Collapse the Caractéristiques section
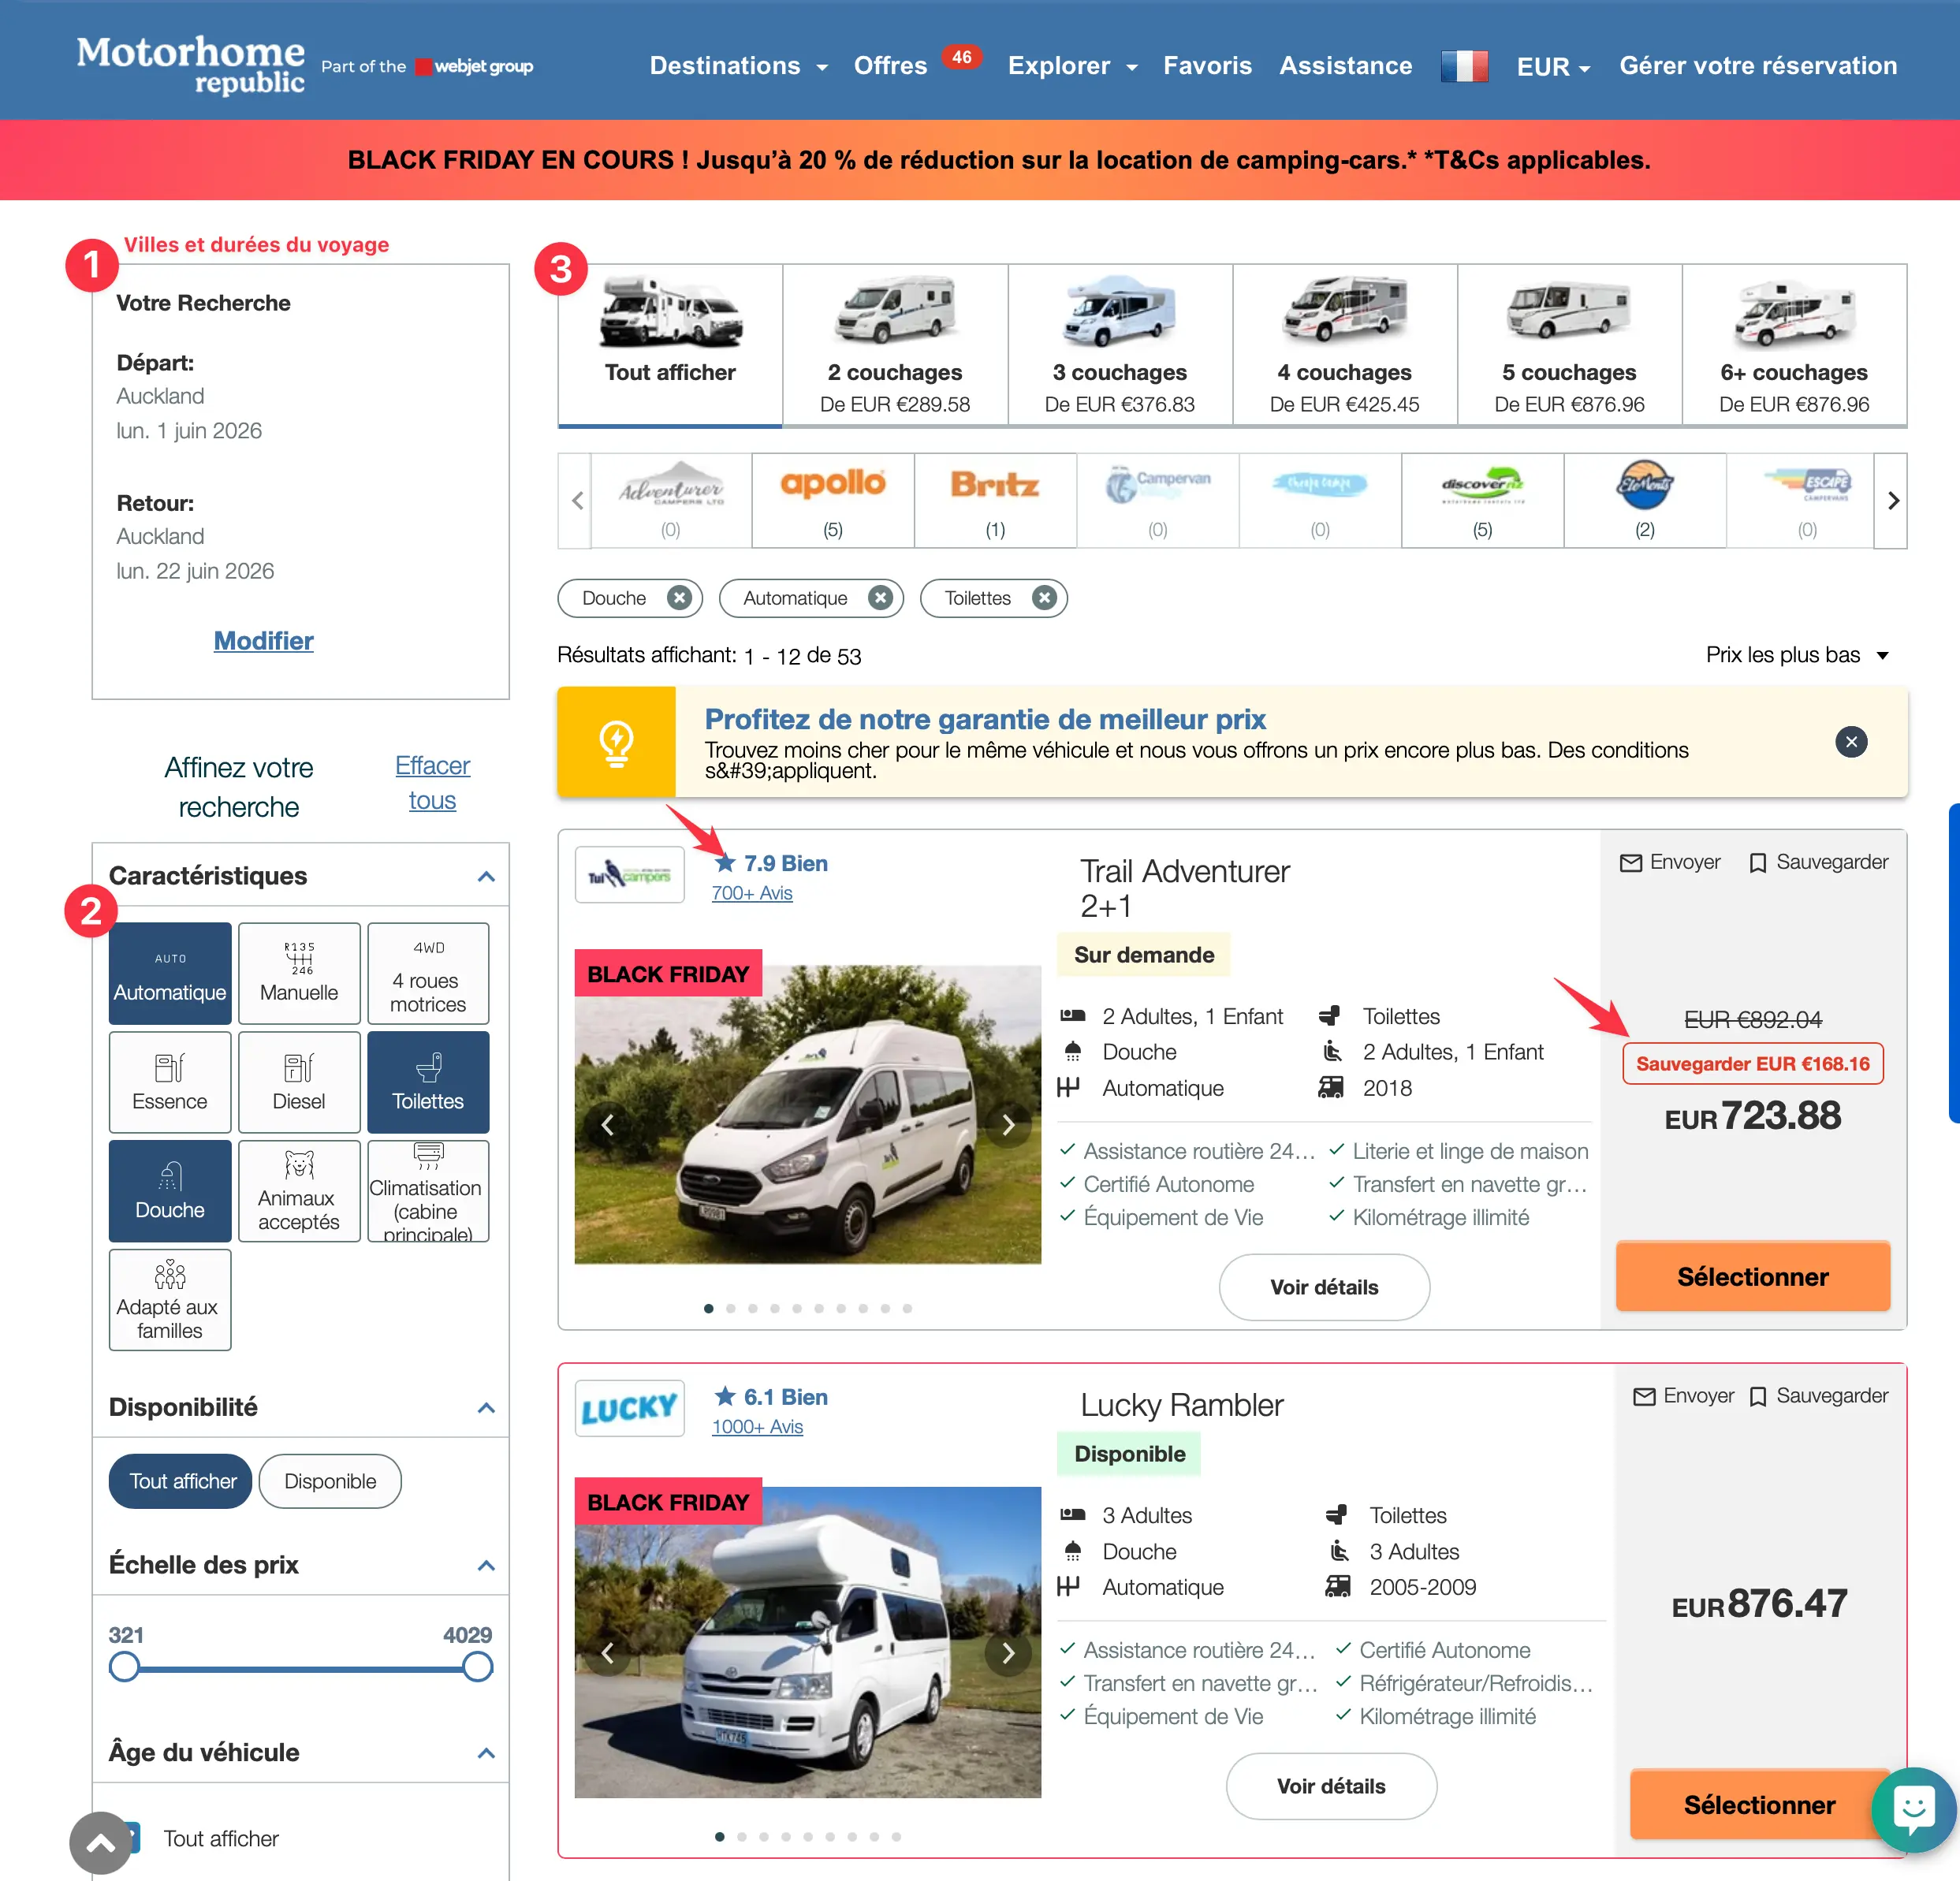 coord(486,876)
